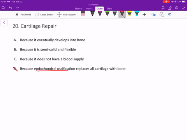Switch to Text Mode
This screenshot has height=140, width=187.
pyautogui.click(x=23, y=14)
